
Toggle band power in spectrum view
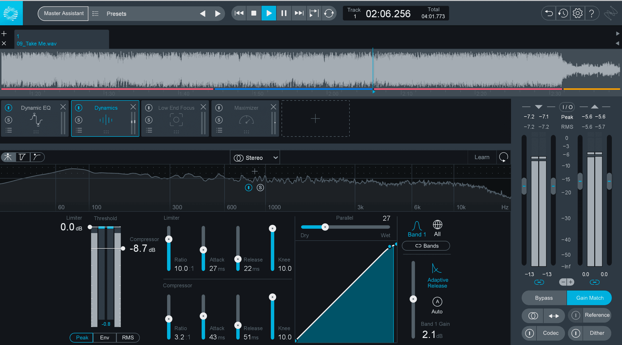click(249, 188)
